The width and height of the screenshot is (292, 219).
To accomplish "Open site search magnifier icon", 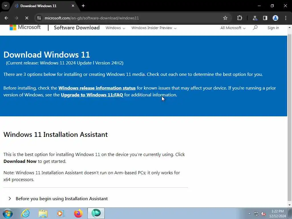I will tap(255, 28).
